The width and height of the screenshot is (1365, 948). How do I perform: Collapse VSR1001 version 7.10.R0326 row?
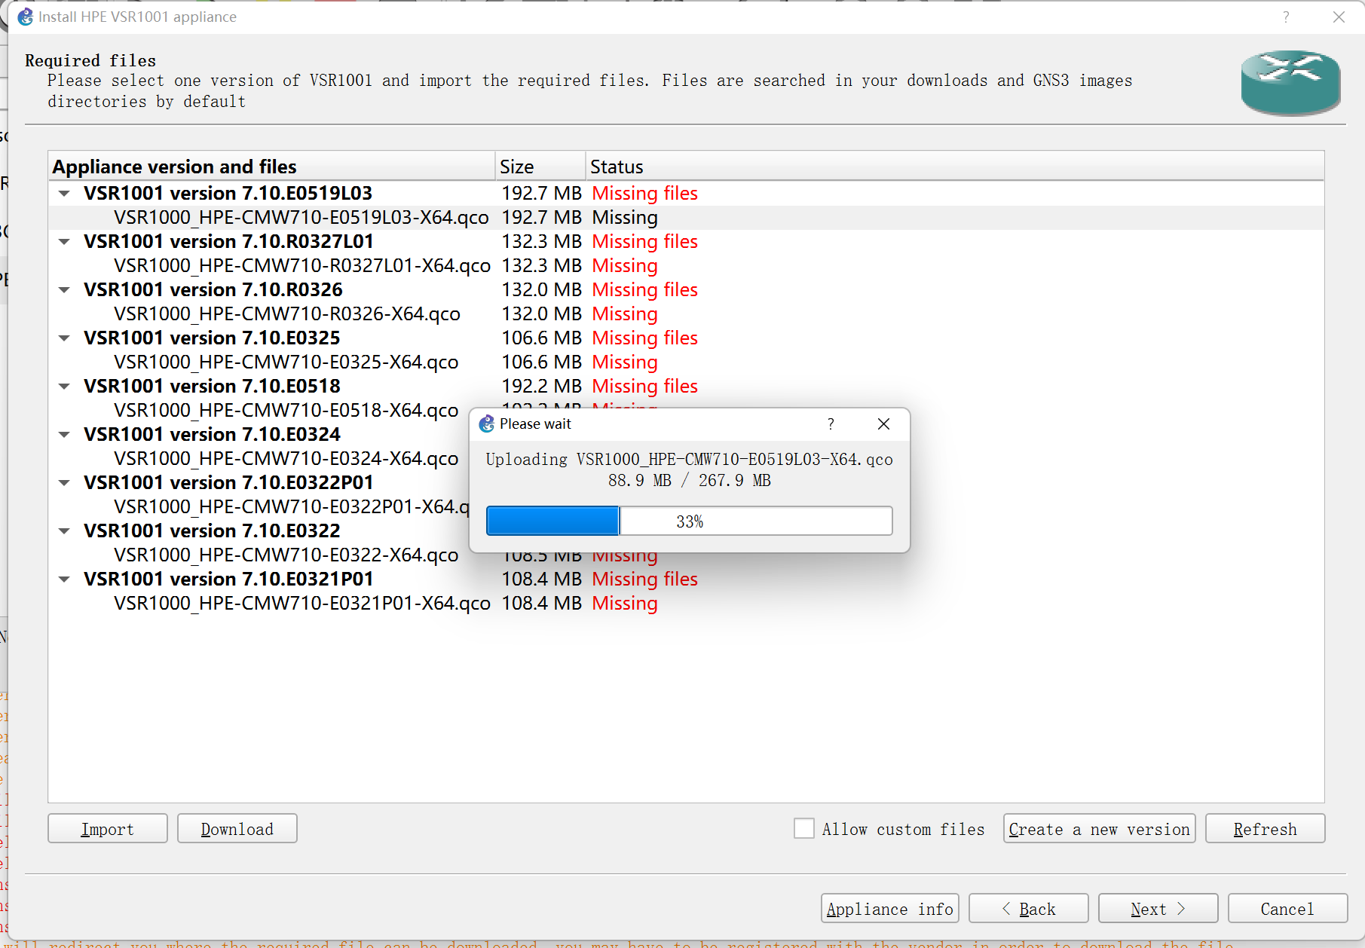tap(65, 290)
